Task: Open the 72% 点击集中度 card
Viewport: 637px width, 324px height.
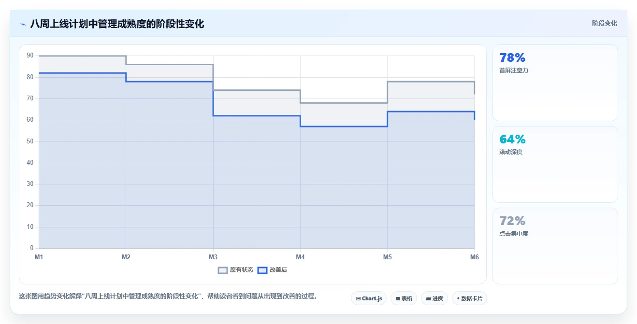Action: [x=555, y=246]
